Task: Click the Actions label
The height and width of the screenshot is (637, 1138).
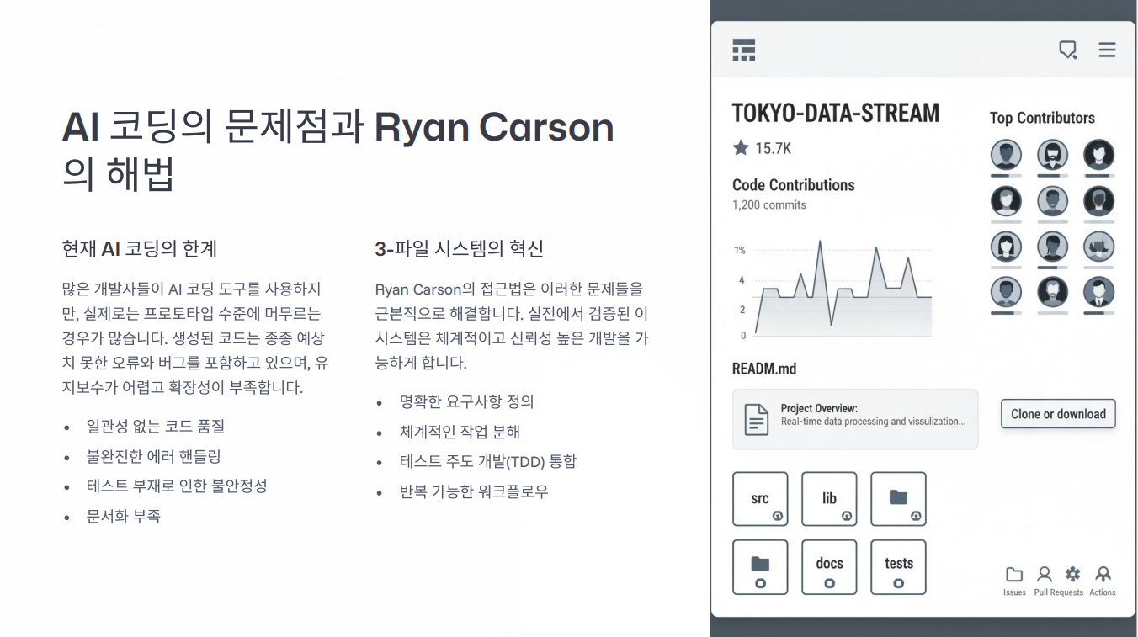Action: [1103, 592]
